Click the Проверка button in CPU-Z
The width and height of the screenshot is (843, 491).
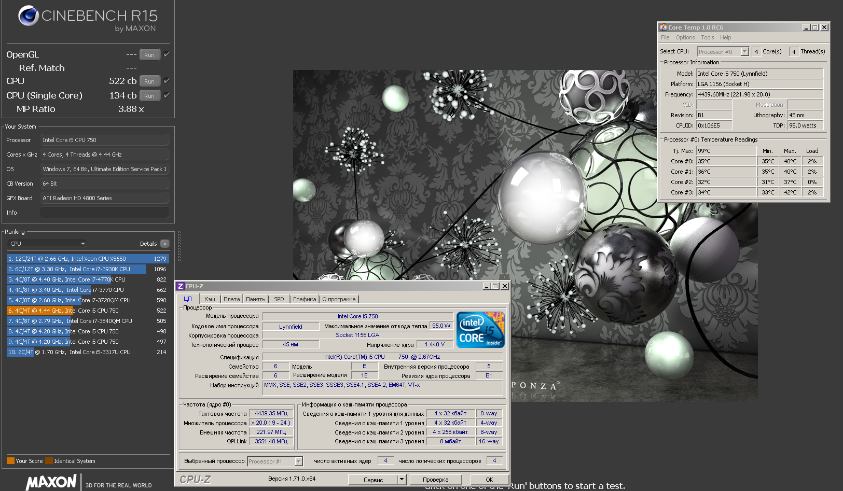click(435, 480)
